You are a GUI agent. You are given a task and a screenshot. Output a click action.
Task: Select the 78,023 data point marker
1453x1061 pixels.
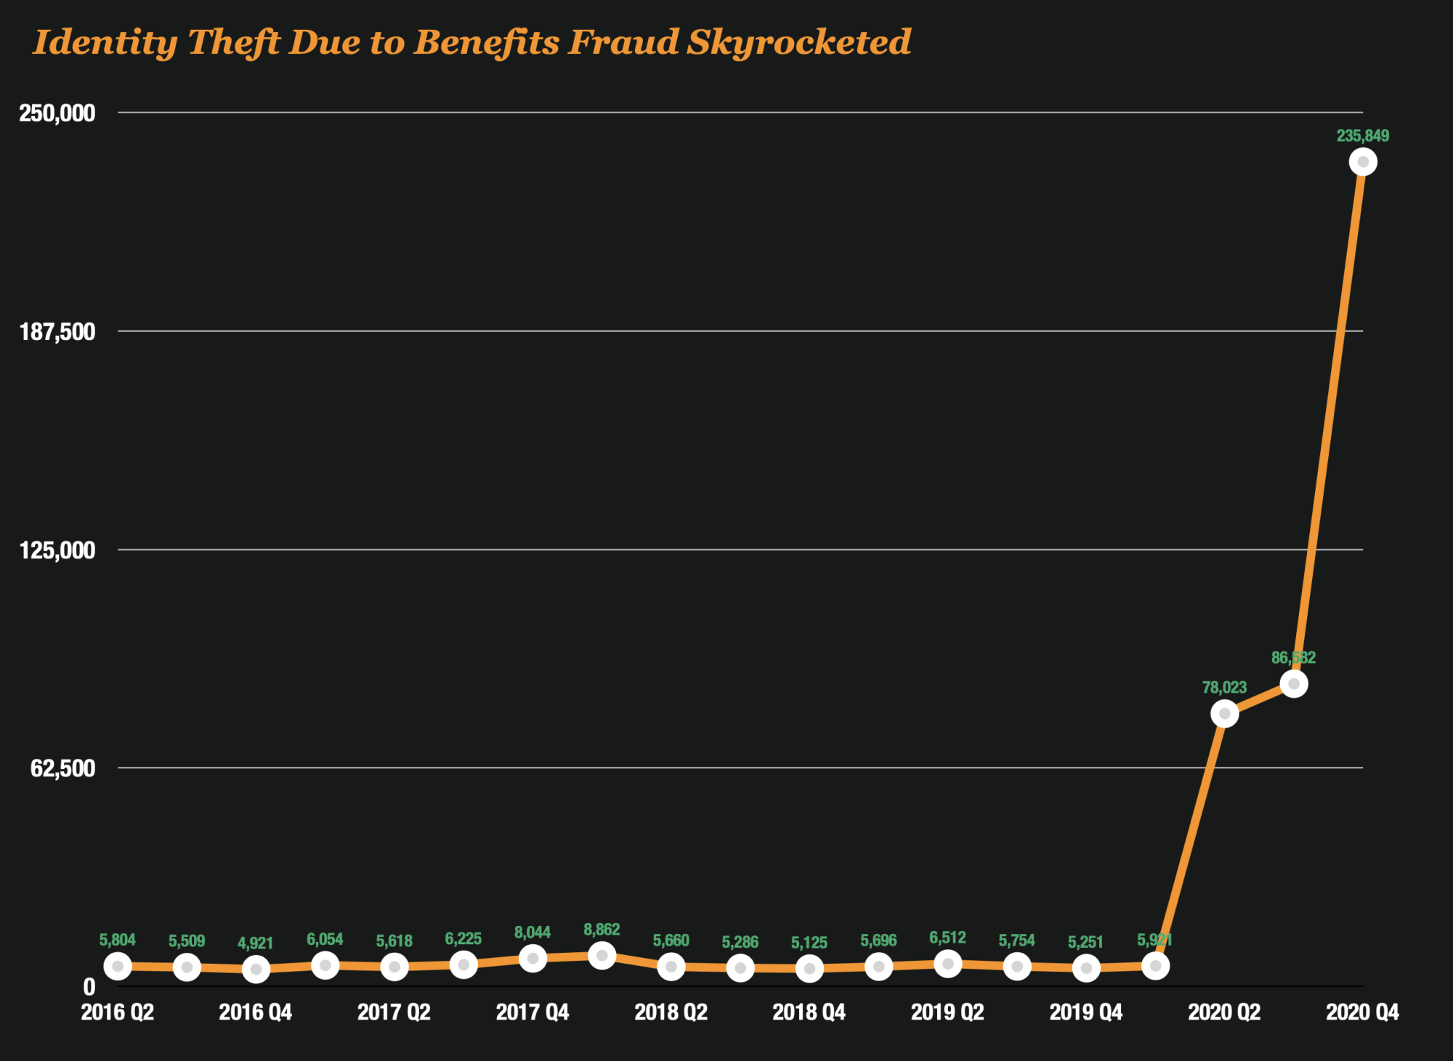pyautogui.click(x=1225, y=714)
